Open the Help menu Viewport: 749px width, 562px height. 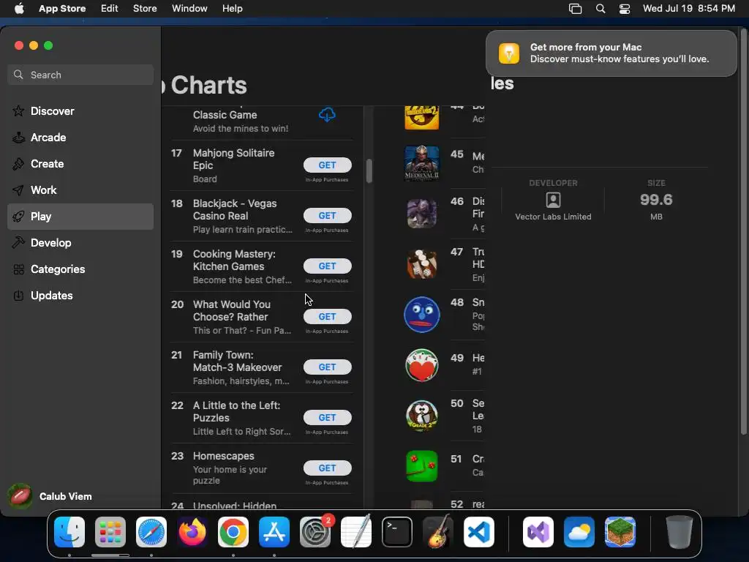pos(232,8)
